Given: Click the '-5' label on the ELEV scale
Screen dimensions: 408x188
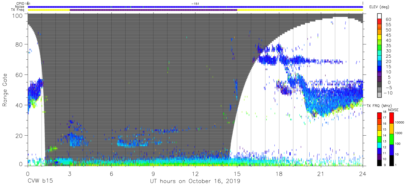Looking at the screenshot, I should pos(389,88).
